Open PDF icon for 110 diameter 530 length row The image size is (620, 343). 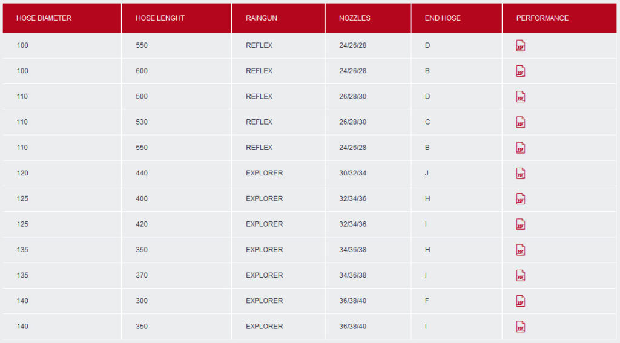[520, 122]
